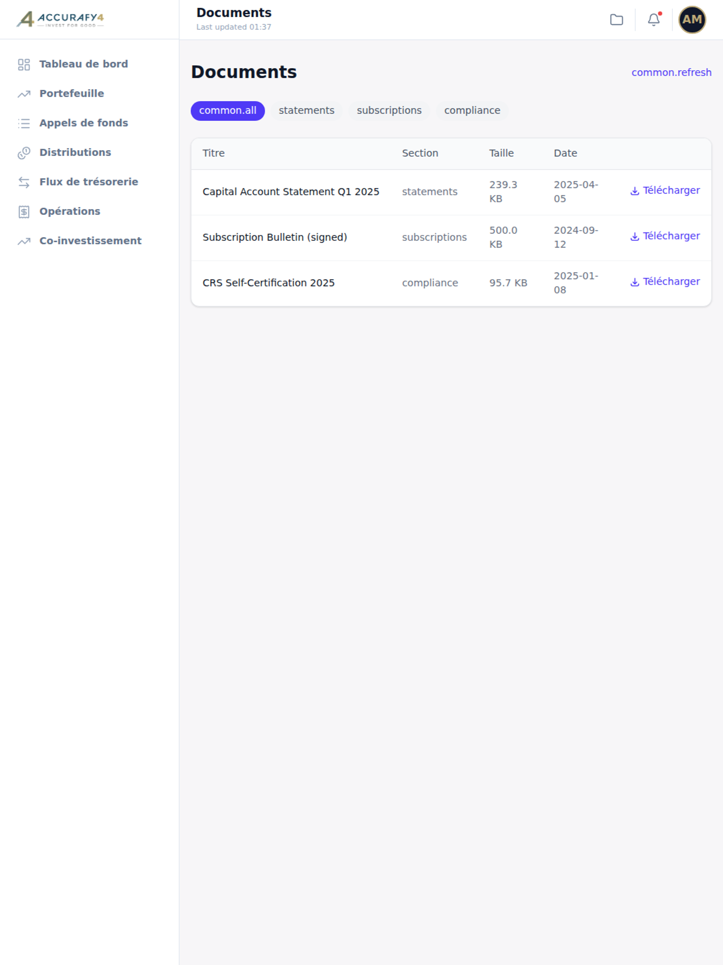Click the 2024-09-12 date cell

(576, 237)
